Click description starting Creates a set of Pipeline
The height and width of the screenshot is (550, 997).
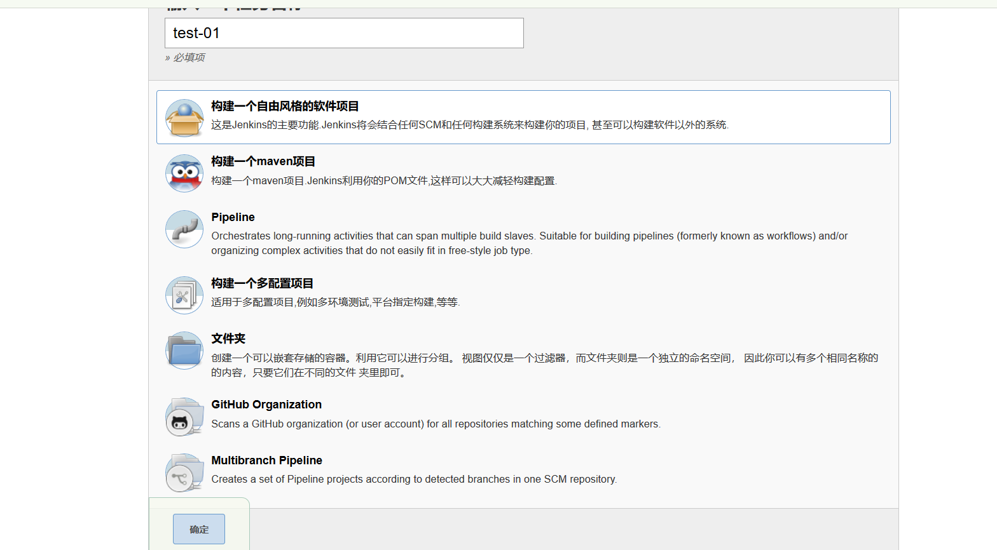click(x=414, y=480)
